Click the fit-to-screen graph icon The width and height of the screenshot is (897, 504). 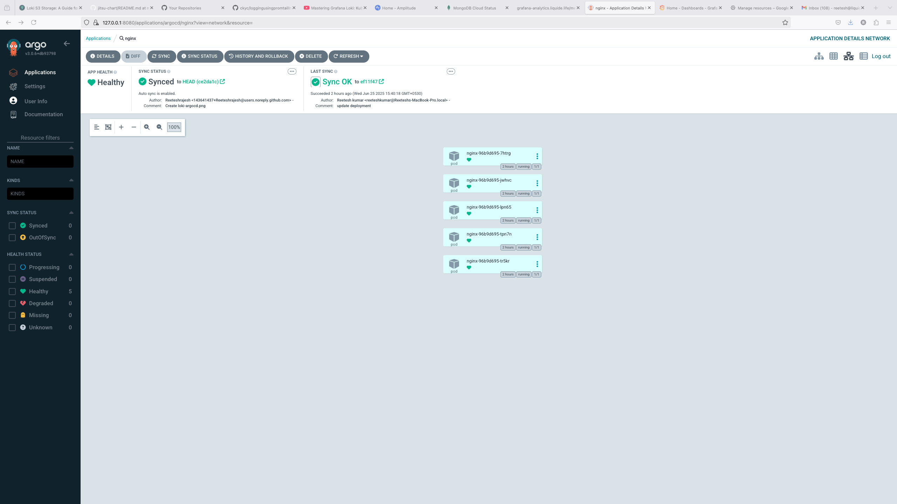(108, 127)
